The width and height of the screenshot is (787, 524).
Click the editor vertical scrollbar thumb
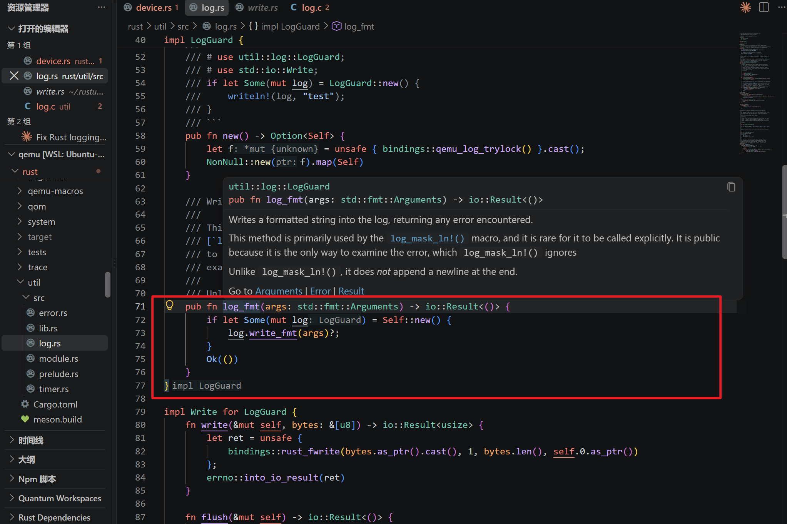pos(784,212)
